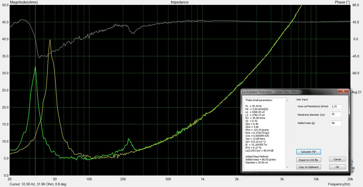Click the Frequency(Hz) axis label
Viewport: 363px width, 187px height.
(339, 184)
